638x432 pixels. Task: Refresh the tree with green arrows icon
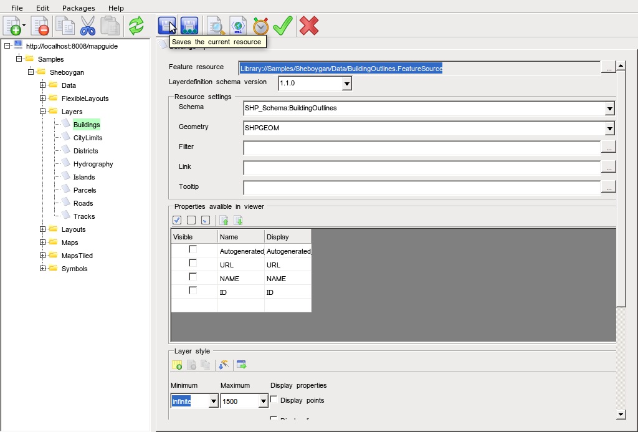pos(136,26)
